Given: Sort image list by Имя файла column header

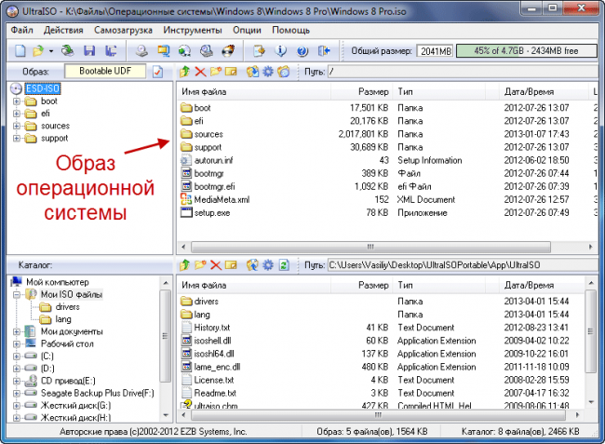Looking at the screenshot, I should [254, 92].
